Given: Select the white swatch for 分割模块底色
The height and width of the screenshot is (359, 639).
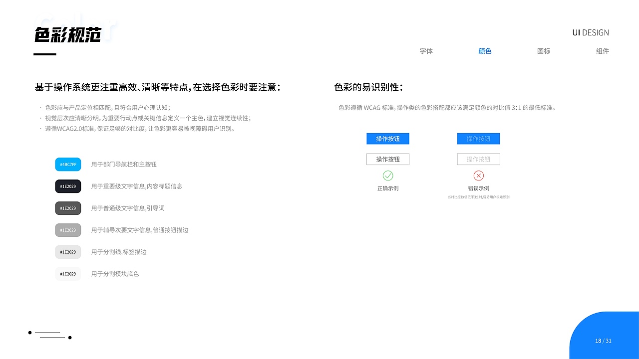Looking at the screenshot, I should 68,274.
